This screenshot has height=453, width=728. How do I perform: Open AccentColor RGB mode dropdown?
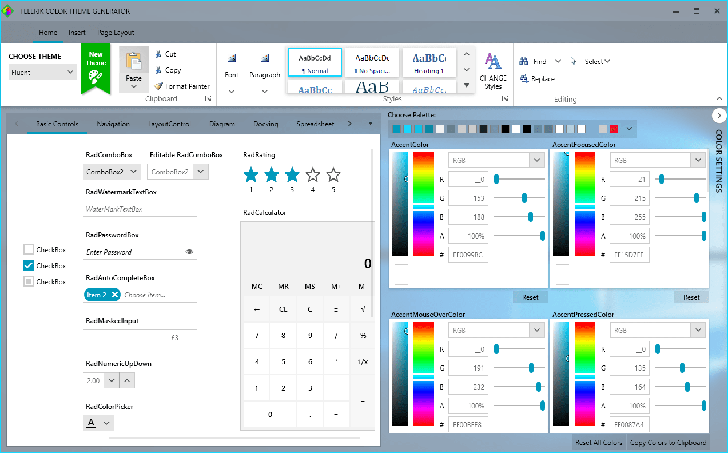536,161
